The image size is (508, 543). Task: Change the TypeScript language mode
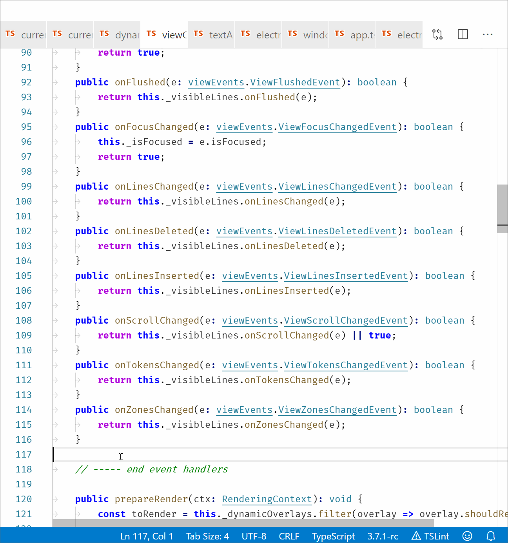(333, 536)
